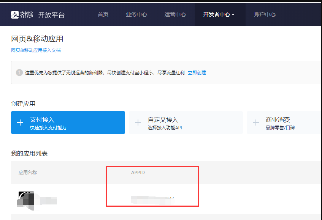The height and width of the screenshot is (220, 322).
Task: Click the Alipay logo icon
Action: click(x=15, y=15)
